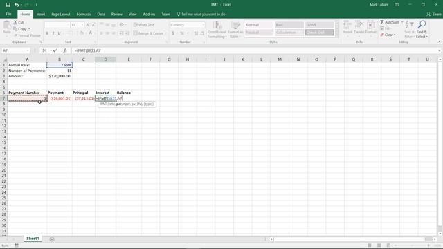Open the Copy dropdown arrow
Screen dimensions: 443x249
coord(29,29)
